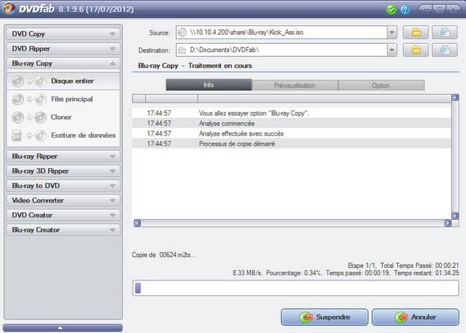This screenshot has height=333, width=466.
Task: Open the Destination path dropdown
Action: [x=392, y=50]
